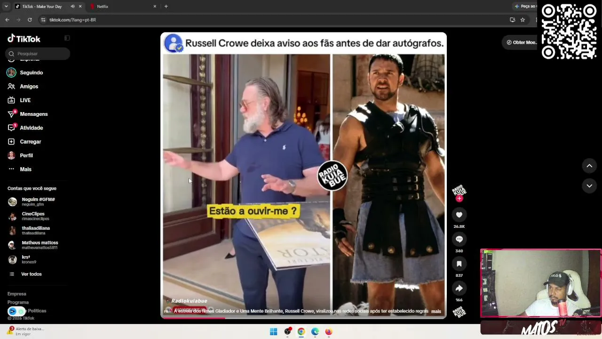Open the Windows Start menu
The height and width of the screenshot is (339, 602).
click(273, 331)
